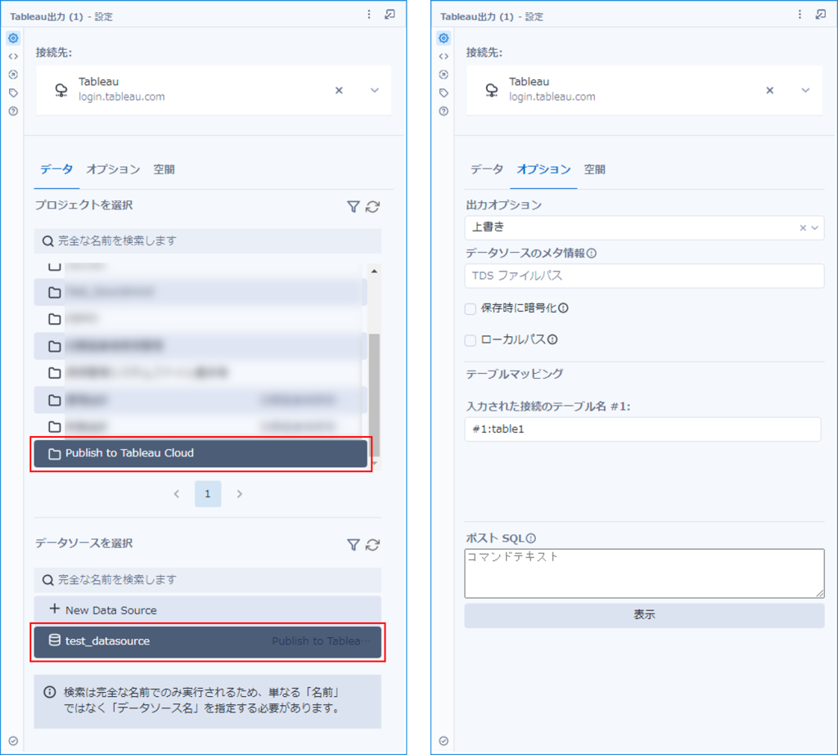The height and width of the screenshot is (755, 838).
Task: Refresh the data source list
Action: (372, 545)
